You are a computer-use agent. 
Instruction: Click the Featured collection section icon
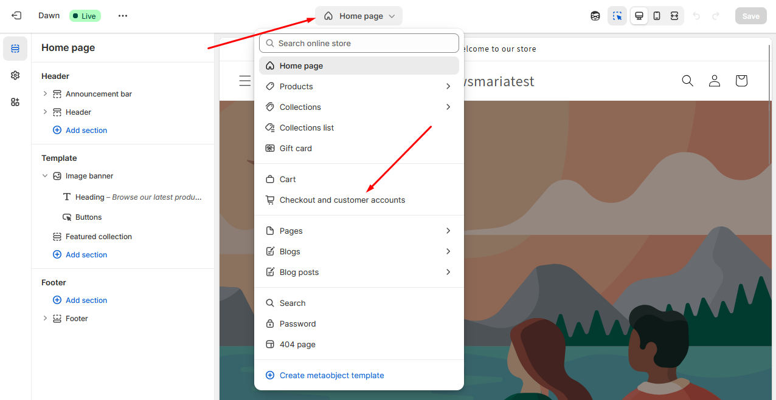[57, 237]
